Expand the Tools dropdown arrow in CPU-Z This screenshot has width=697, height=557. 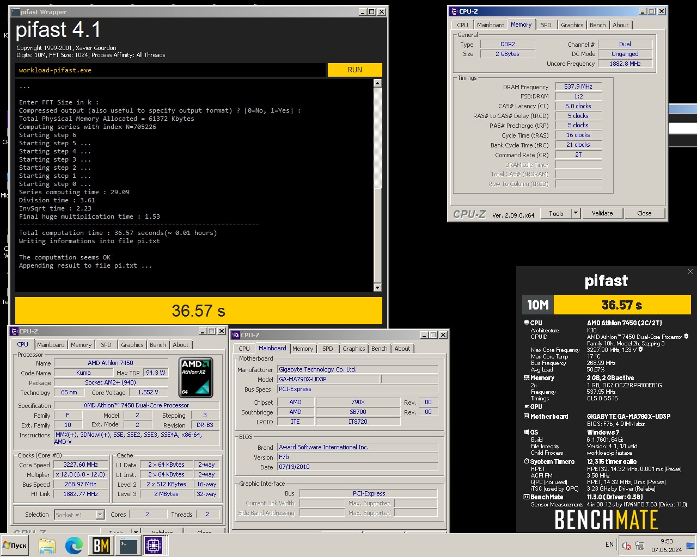click(576, 213)
